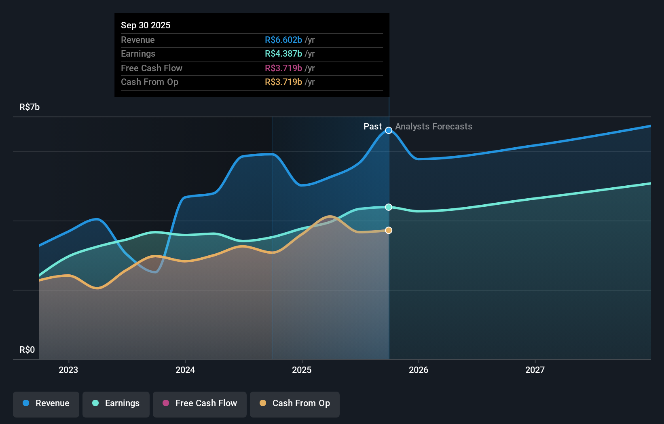
Task: Toggle the Earnings series visibility
Action: 116,403
